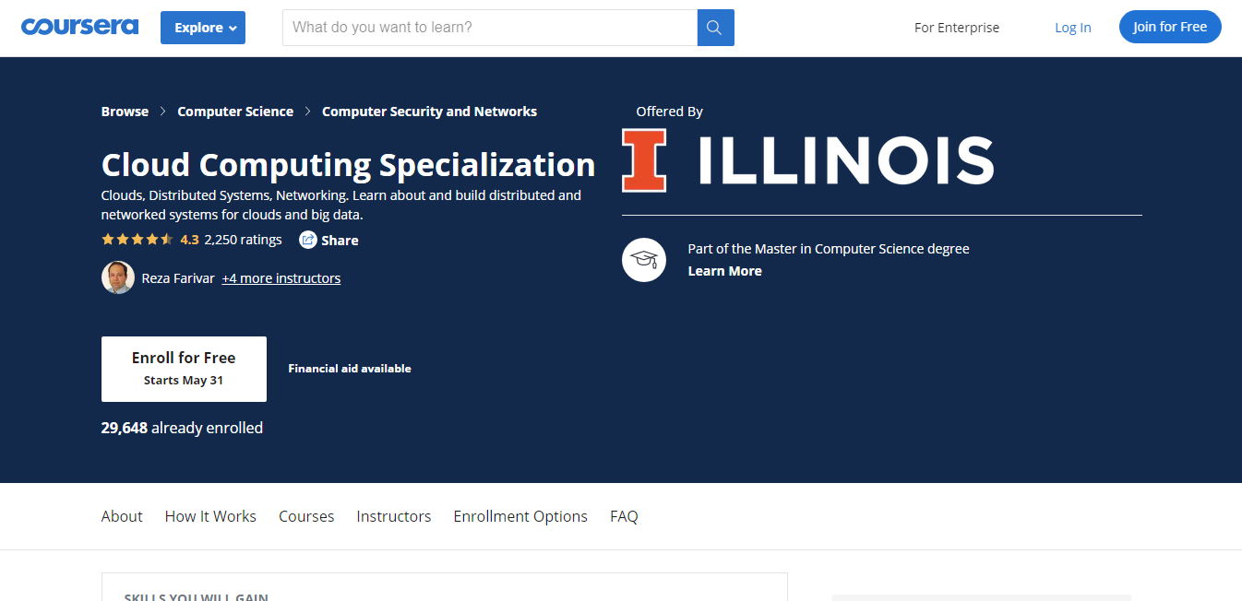The width and height of the screenshot is (1242, 601).
Task: Navigate to Computer Science breadcrumb
Action: pos(235,112)
